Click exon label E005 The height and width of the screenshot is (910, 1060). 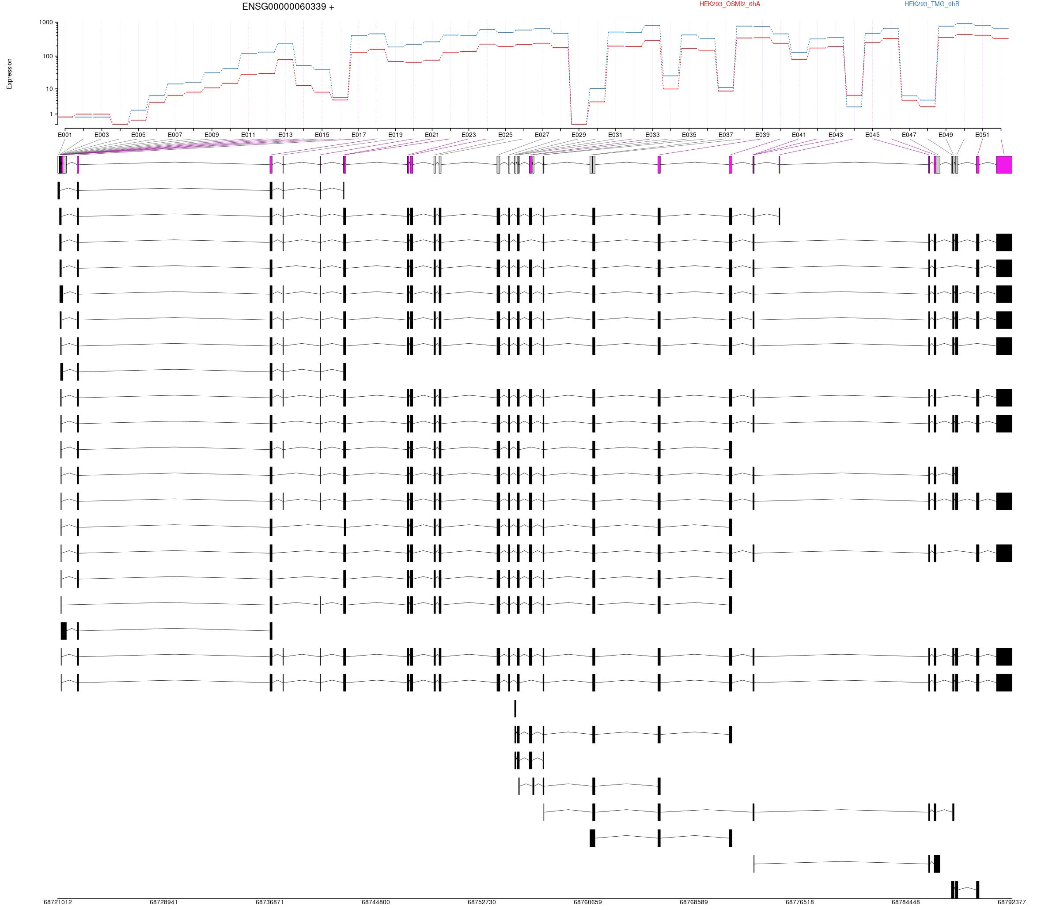[138, 135]
